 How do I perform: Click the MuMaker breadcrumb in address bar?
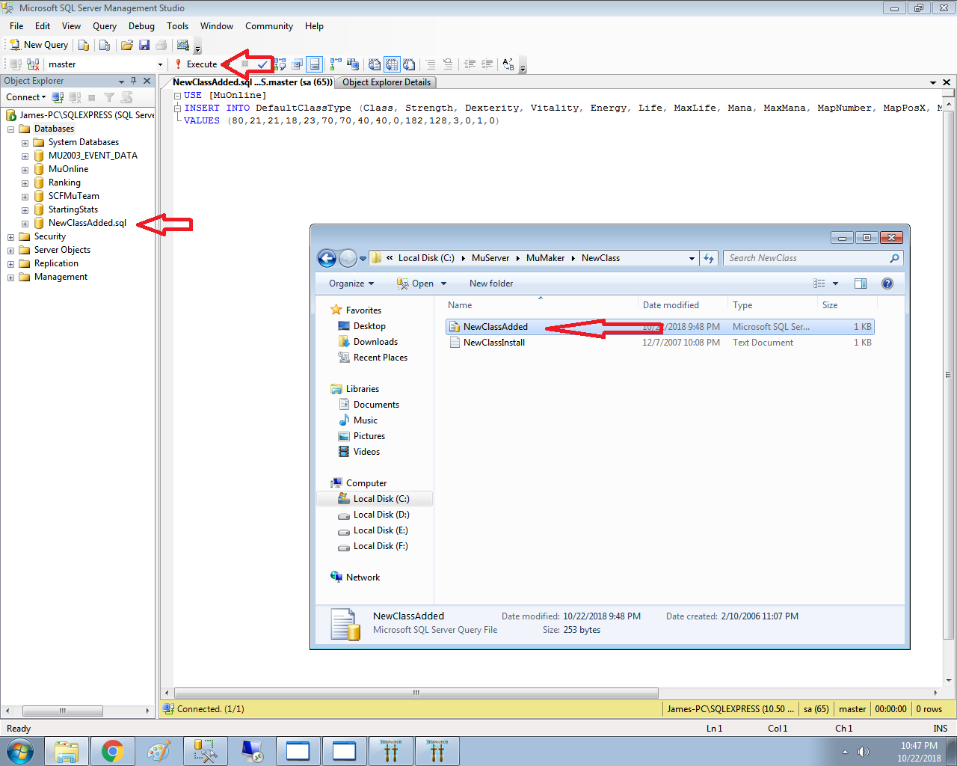pyautogui.click(x=545, y=258)
